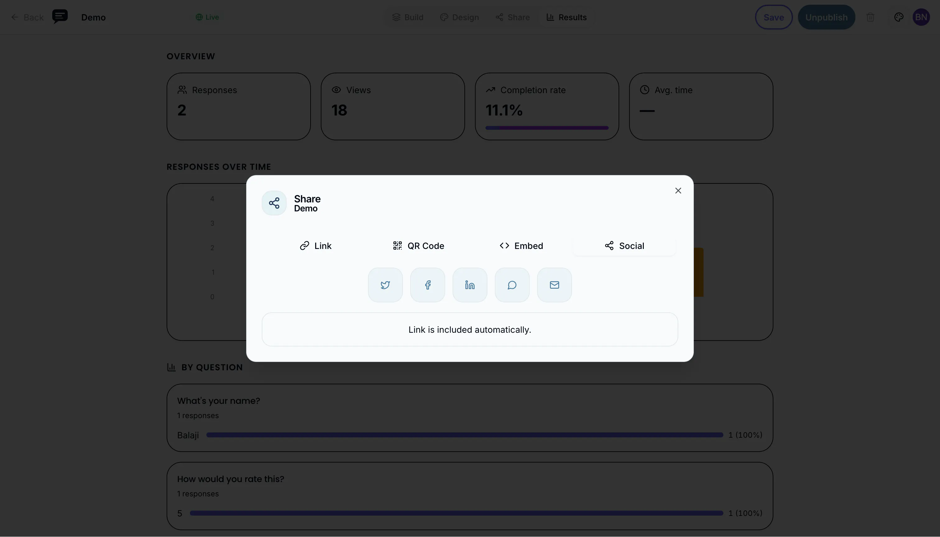Click the Demo form title

[x=94, y=17]
